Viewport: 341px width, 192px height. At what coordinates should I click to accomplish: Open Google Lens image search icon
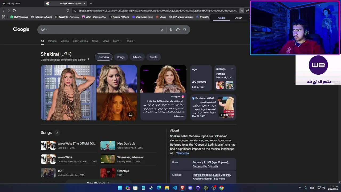tap(178, 30)
